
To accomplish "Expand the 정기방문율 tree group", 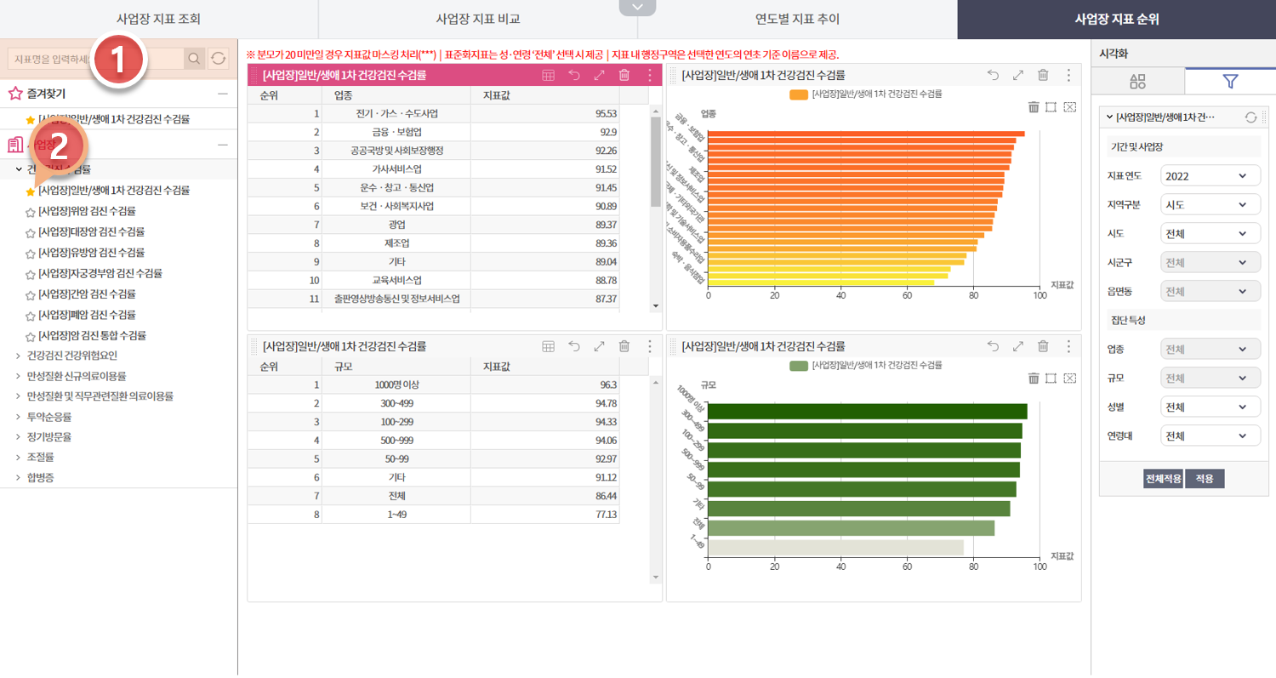I will (x=19, y=437).
